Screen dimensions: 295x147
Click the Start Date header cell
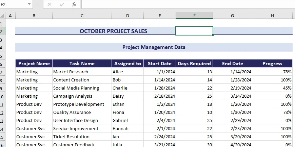pyautogui.click(x=160, y=64)
